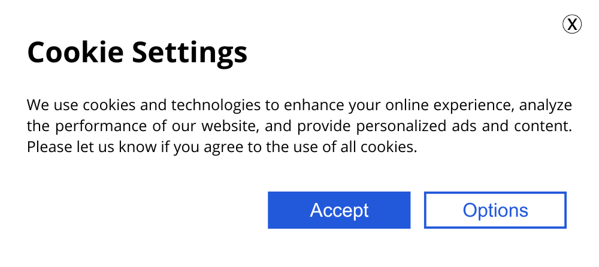599x267 pixels.
Task: Click the word "Cookie" in the title
Action: 75,53
